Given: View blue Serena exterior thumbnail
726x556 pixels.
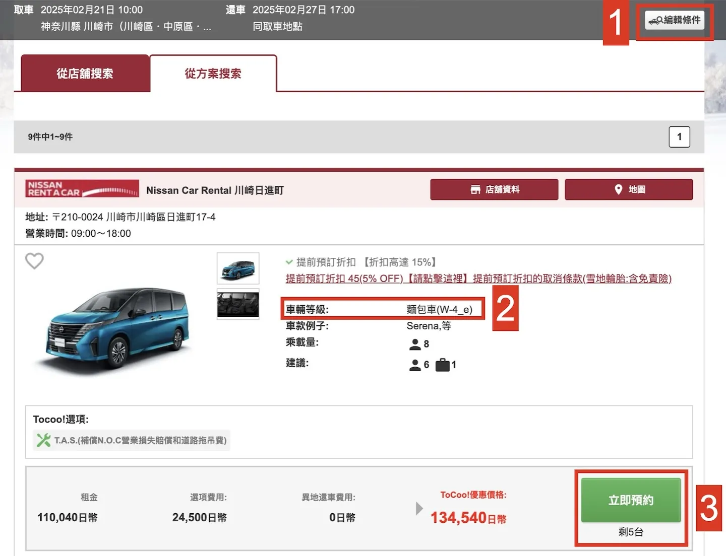Looking at the screenshot, I should (x=238, y=268).
